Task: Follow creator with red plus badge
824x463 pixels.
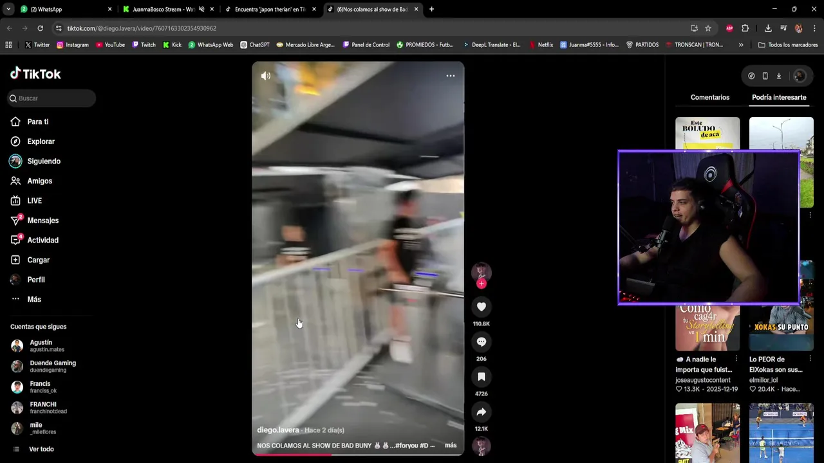Action: [482, 284]
